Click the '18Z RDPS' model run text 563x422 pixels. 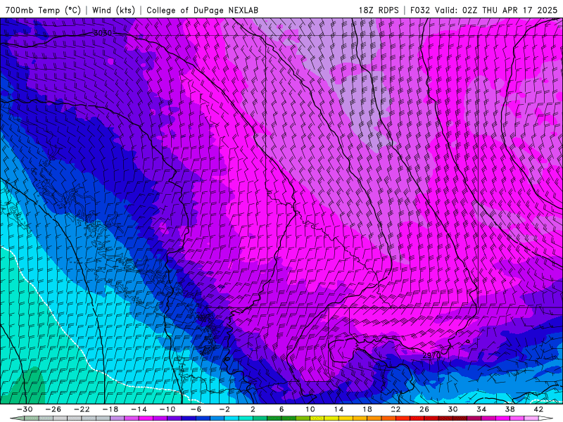click(379, 10)
